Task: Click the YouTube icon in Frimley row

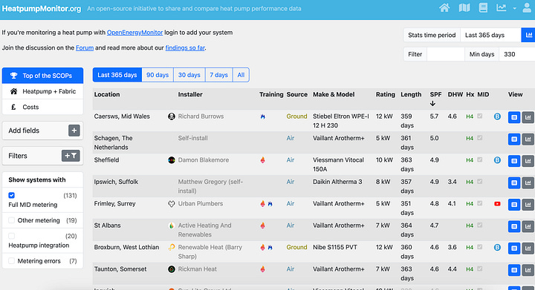Action: [x=497, y=203]
